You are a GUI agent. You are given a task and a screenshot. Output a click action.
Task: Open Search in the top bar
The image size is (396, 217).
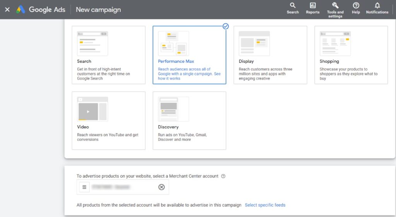point(293,8)
